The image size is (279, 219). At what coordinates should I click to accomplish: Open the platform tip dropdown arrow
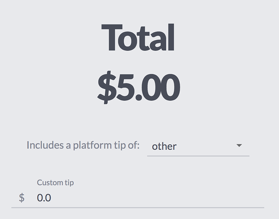tap(239, 146)
